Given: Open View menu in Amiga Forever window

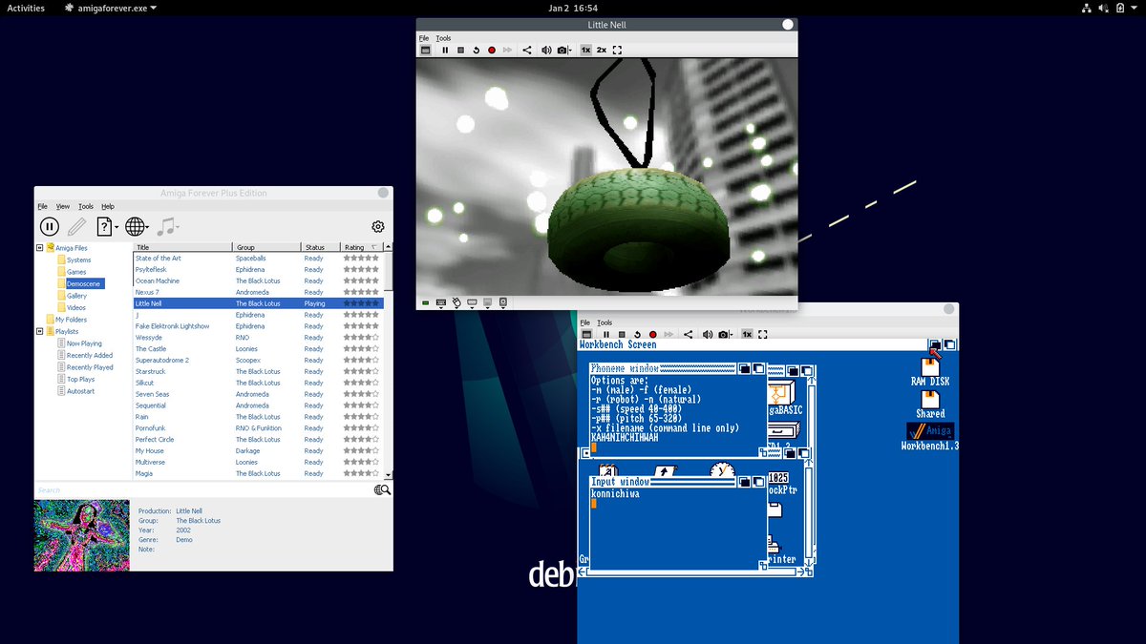Looking at the screenshot, I should [63, 206].
